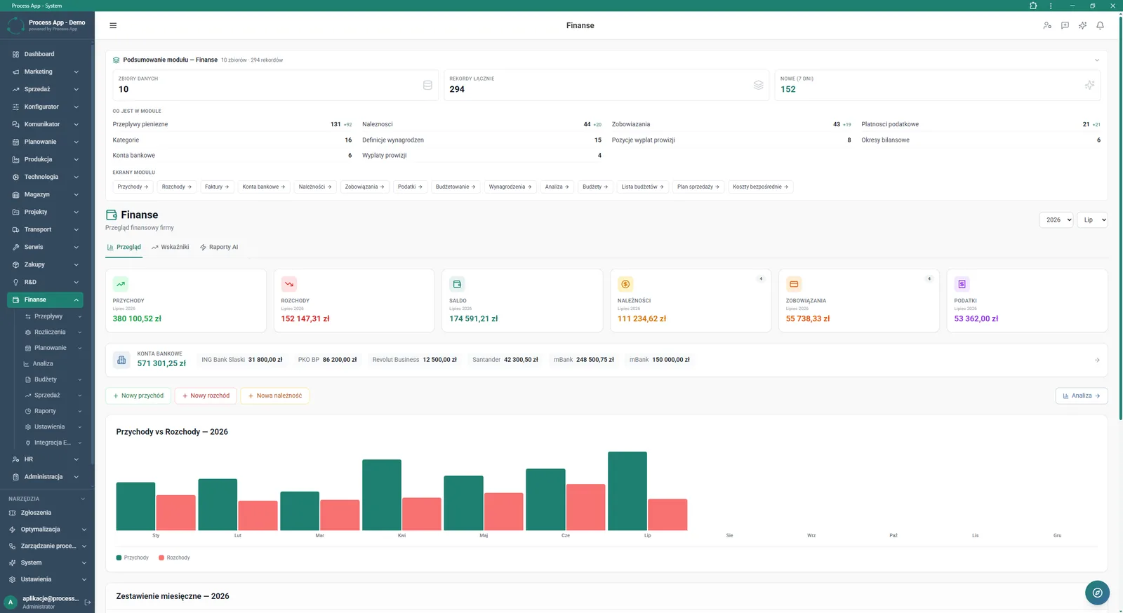1123x613 pixels.
Task: Switch to the Wskaźniki tab
Action: [171, 247]
